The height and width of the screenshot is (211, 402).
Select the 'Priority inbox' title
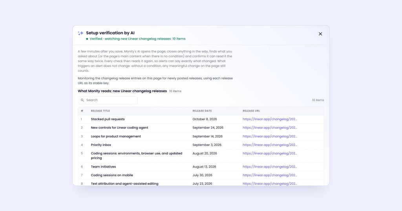coord(101,145)
